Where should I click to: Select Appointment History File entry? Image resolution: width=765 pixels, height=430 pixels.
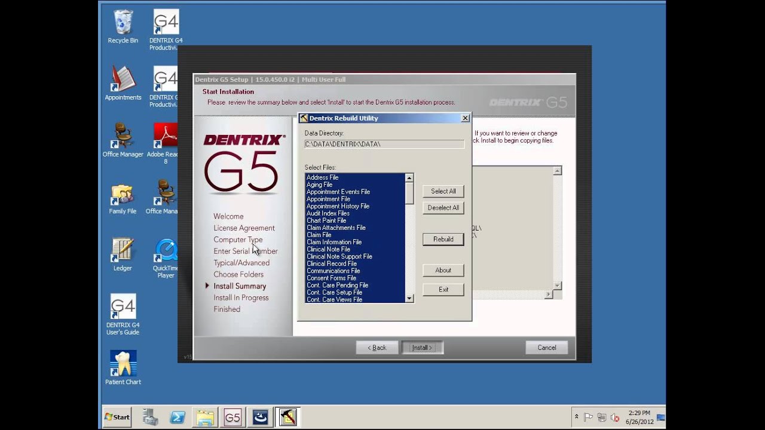click(355, 206)
